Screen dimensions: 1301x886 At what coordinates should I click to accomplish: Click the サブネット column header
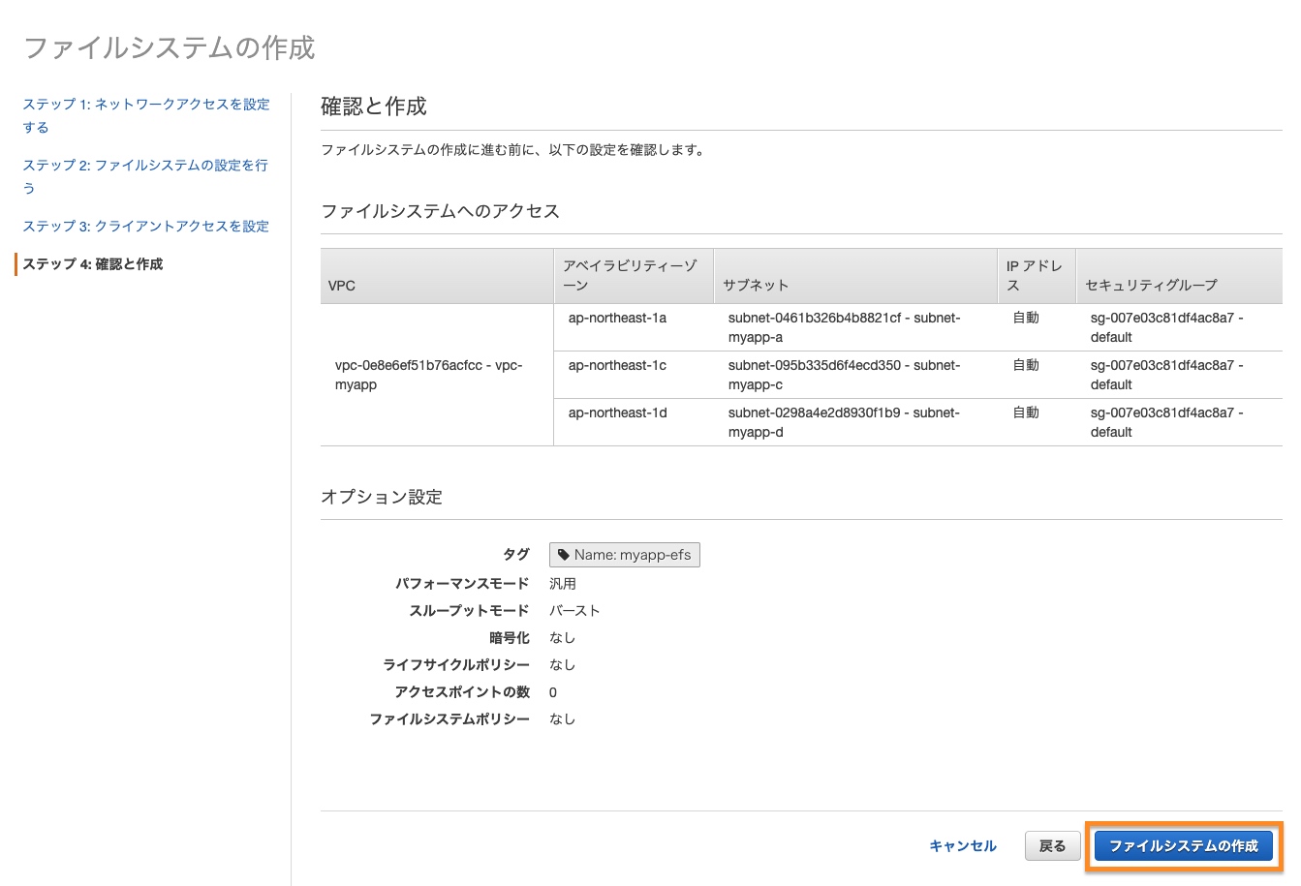click(x=756, y=286)
